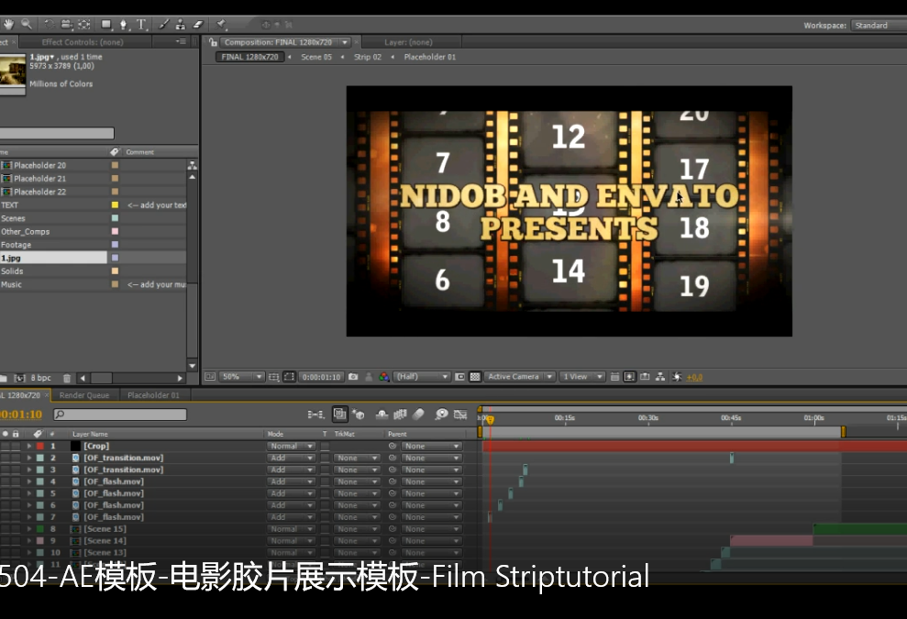Screen dimensions: 907x619
Task: Open the Effect Controls panel menu
Action: pos(181,41)
